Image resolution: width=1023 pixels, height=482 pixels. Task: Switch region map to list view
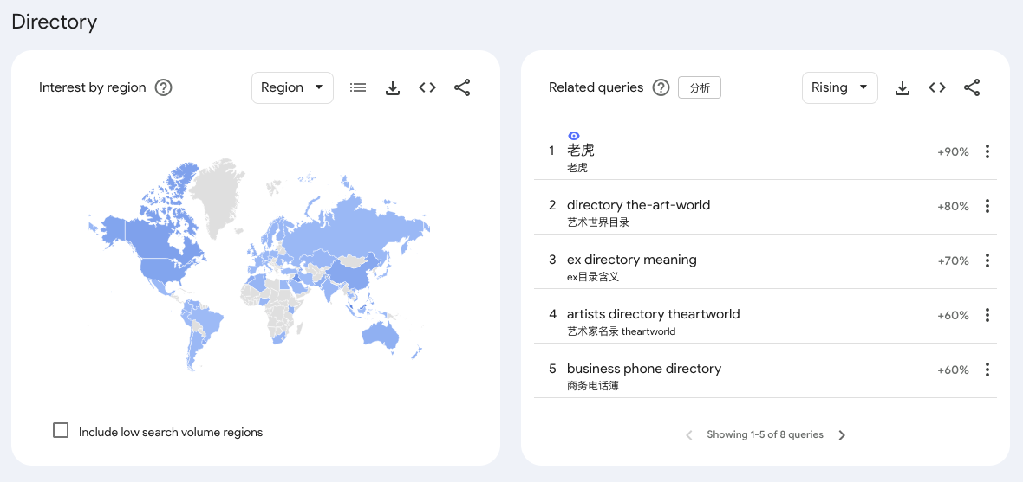[357, 87]
